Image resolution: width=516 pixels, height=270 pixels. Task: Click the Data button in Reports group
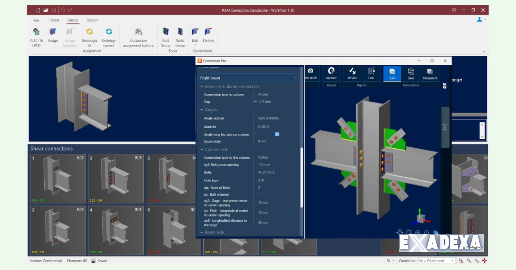[372, 74]
